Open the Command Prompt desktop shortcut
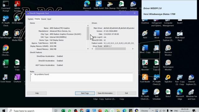199x112 pixels. pyautogui.click(x=6, y=6)
